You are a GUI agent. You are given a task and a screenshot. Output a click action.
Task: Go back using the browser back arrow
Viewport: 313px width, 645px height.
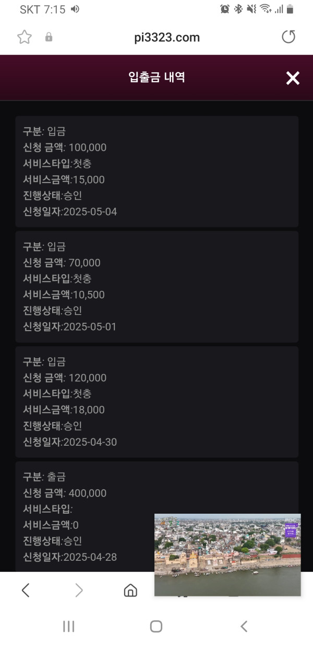click(26, 590)
